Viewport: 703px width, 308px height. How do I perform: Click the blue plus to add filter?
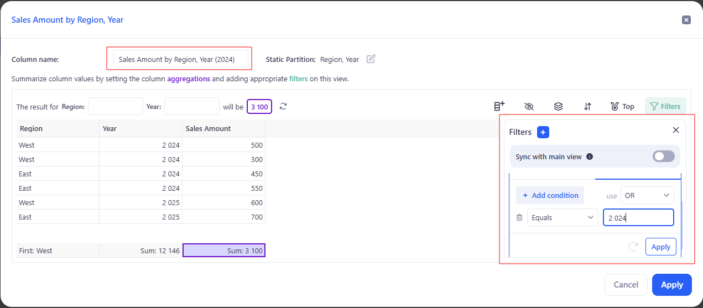tap(543, 132)
